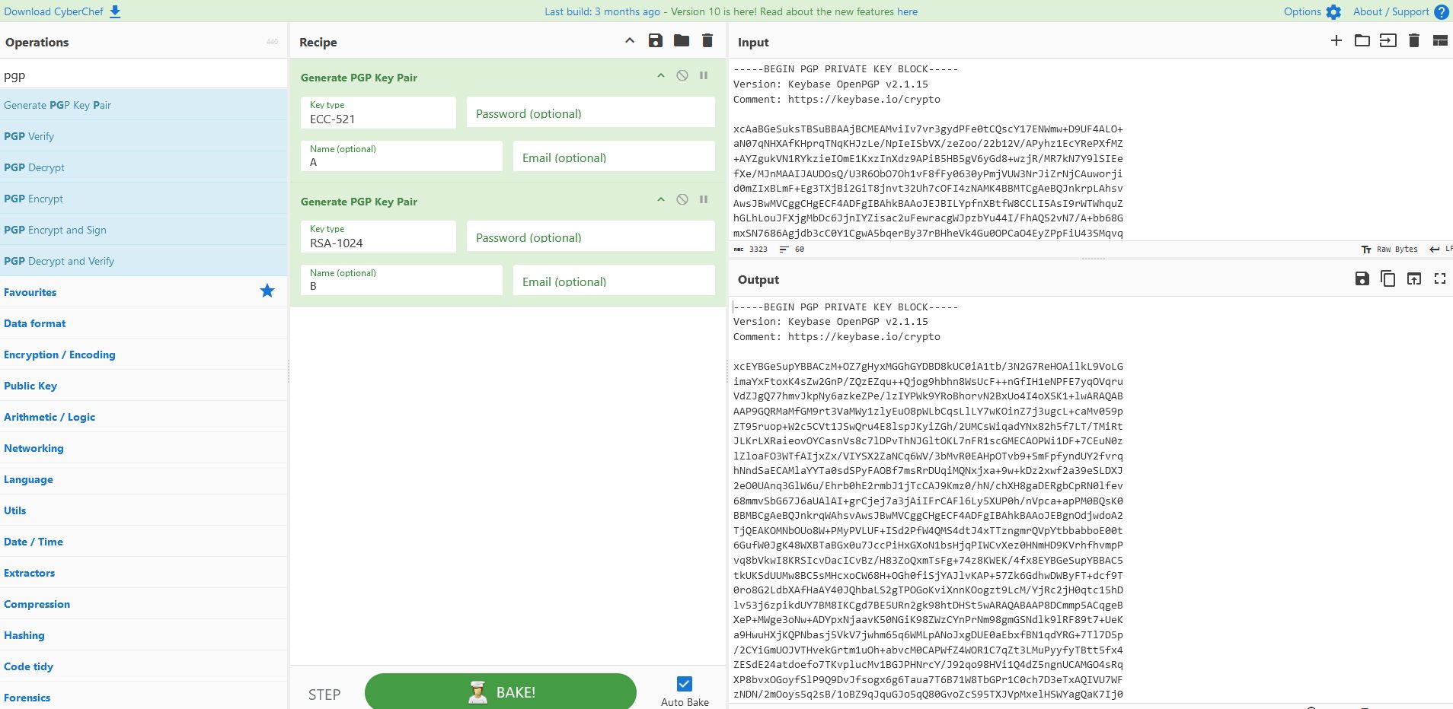
Task: Select the PGP Encrypt operation
Action: pyautogui.click(x=144, y=199)
